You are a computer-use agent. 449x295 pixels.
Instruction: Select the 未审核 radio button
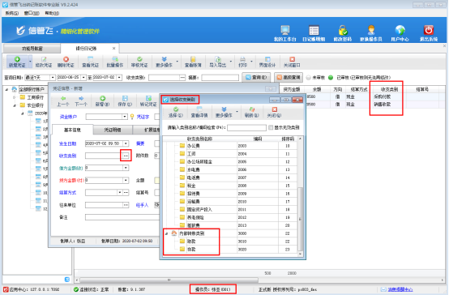click(309, 78)
